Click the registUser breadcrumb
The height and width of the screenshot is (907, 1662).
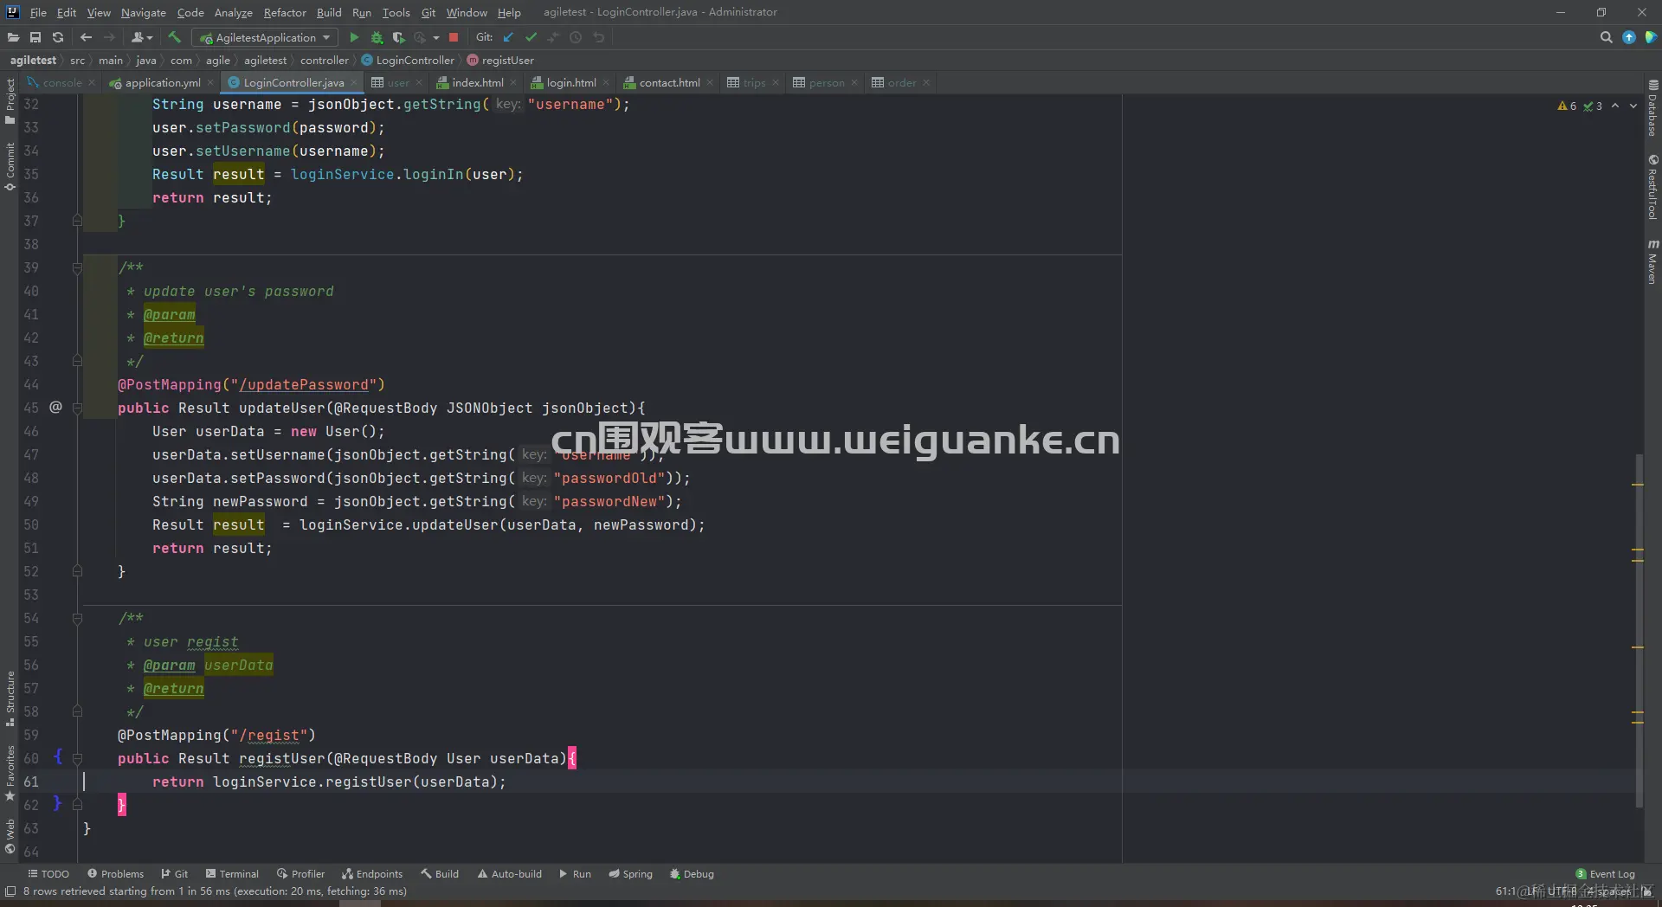coord(500,61)
